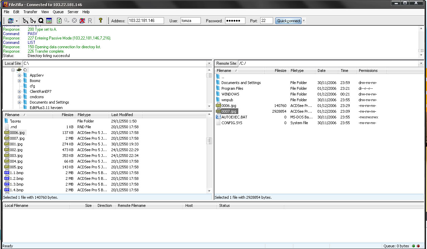The image size is (427, 249).
Task: Open the Queue menu
Action: (58, 12)
